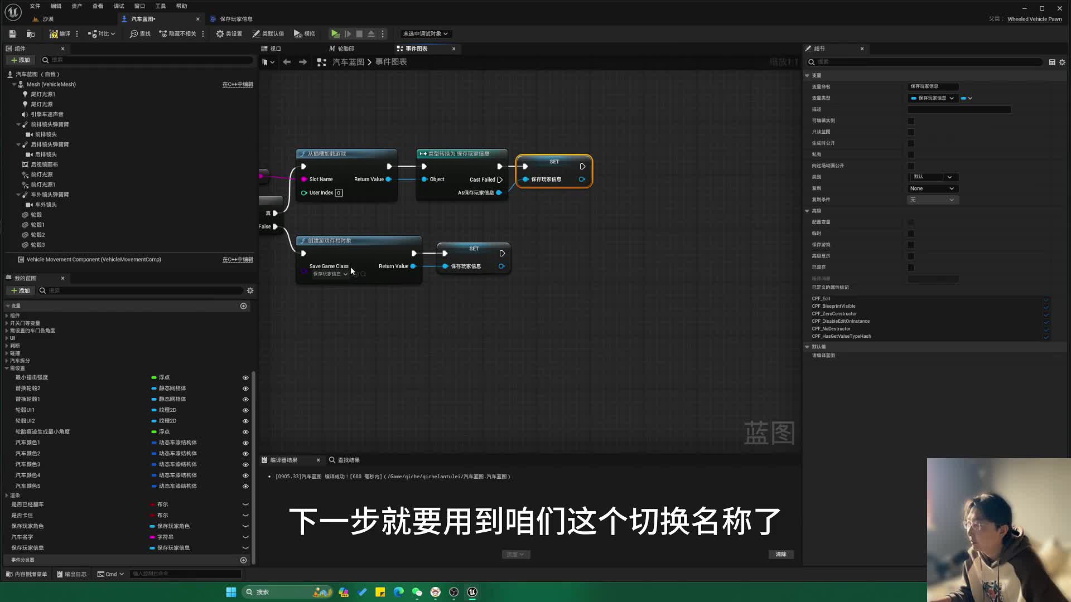Open the play options three-dot menu
1071x602 pixels.
point(383,34)
